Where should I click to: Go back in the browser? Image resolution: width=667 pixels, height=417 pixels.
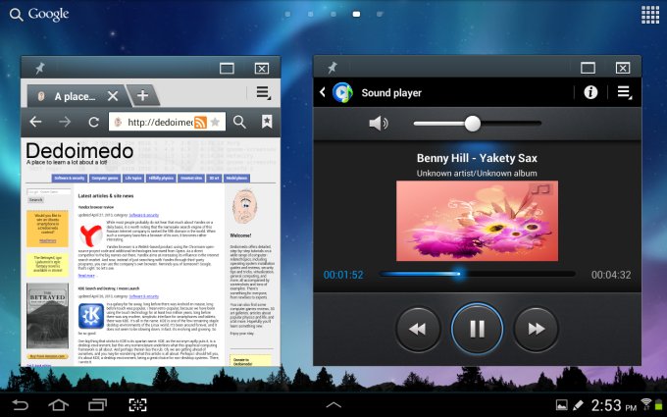[35, 122]
